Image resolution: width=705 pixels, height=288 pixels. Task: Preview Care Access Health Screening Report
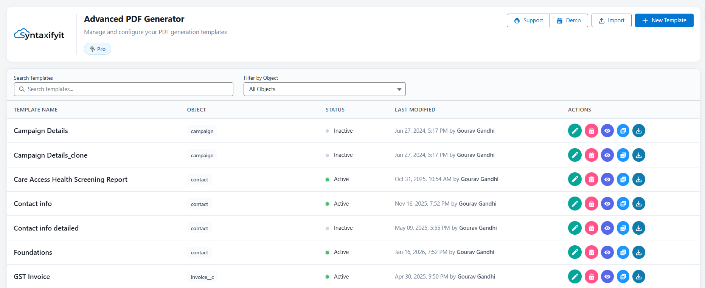point(607,179)
